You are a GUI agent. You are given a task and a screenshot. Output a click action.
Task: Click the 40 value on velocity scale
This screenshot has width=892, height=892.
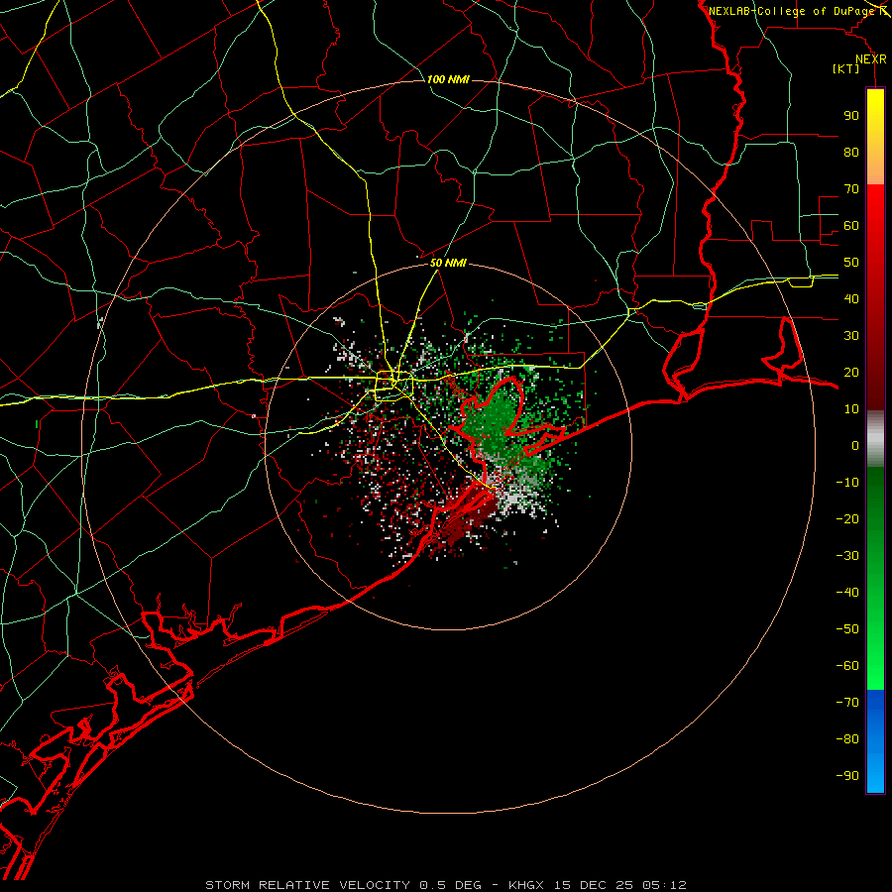(x=851, y=298)
